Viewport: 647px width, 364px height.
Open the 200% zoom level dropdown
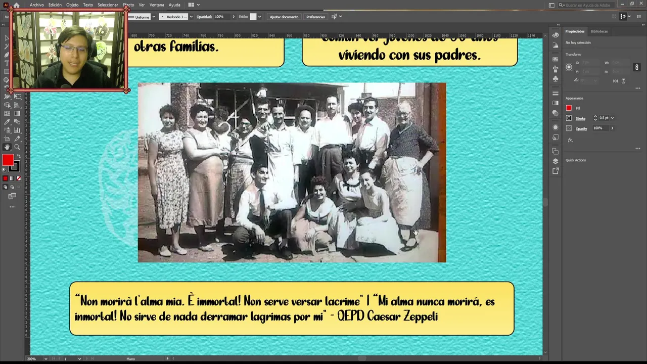[45, 359]
